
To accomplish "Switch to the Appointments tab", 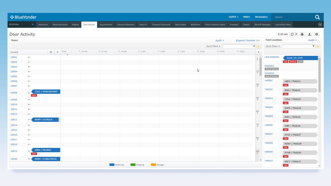I will tap(106, 25).
